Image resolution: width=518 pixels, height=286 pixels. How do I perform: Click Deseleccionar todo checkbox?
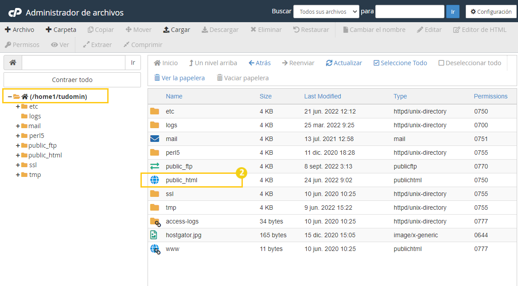click(x=470, y=63)
